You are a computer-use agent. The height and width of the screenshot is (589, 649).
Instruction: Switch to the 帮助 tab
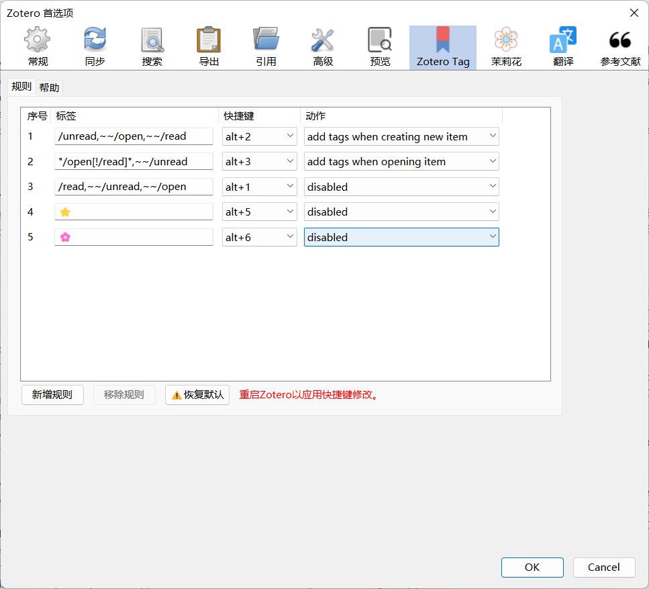(50, 87)
